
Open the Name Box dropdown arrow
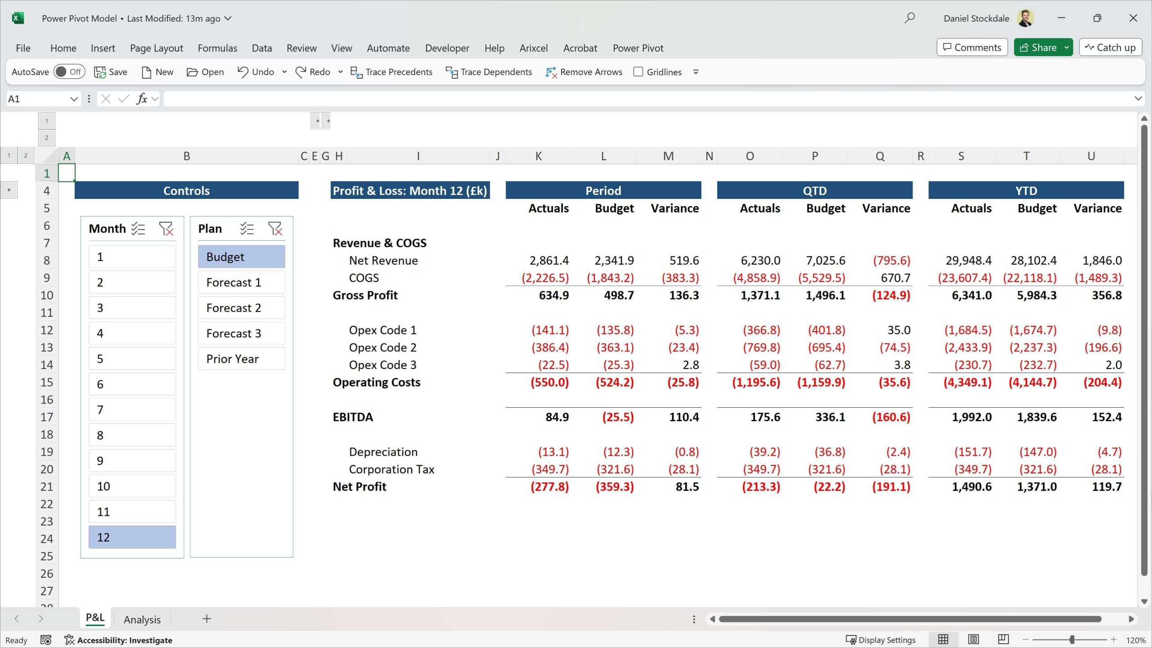point(74,99)
